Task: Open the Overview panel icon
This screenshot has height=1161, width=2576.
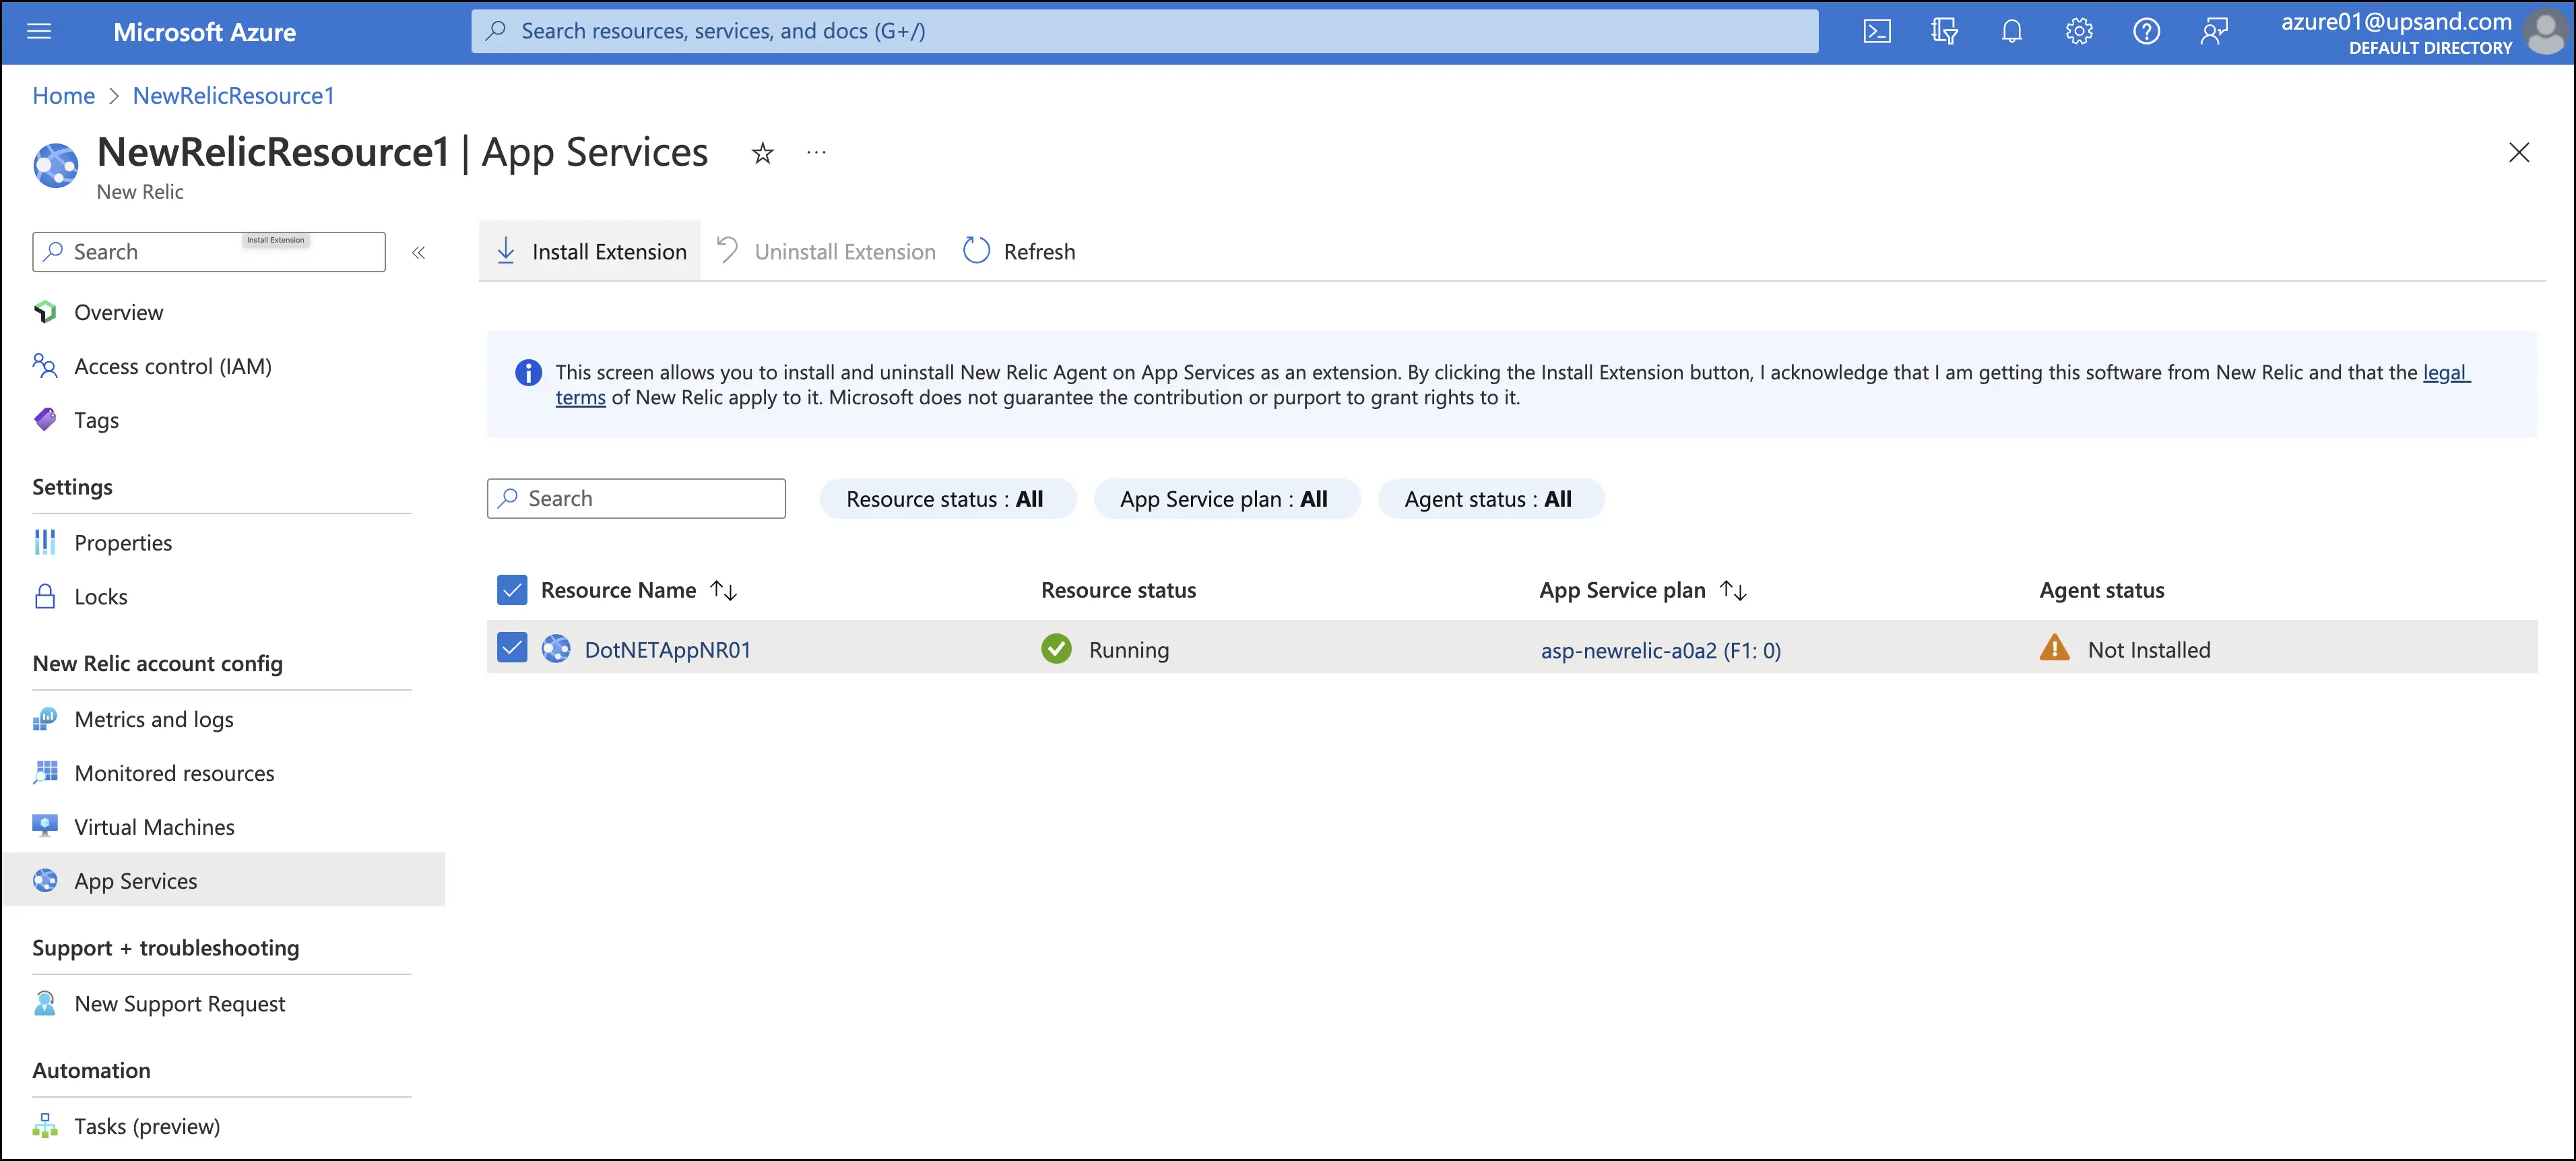Action: [x=45, y=311]
